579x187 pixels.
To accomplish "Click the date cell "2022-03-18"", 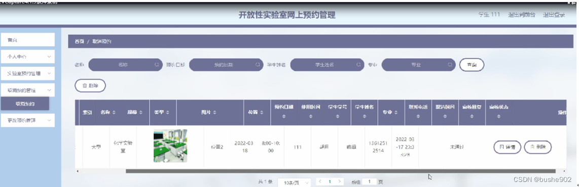I will pyautogui.click(x=244, y=146).
